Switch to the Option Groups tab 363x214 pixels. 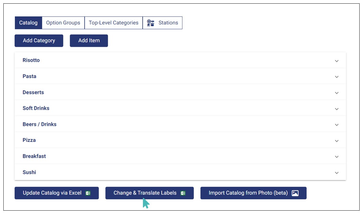pos(63,23)
